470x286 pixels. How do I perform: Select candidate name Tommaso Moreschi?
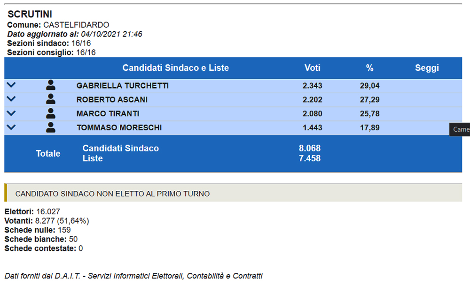click(x=119, y=128)
